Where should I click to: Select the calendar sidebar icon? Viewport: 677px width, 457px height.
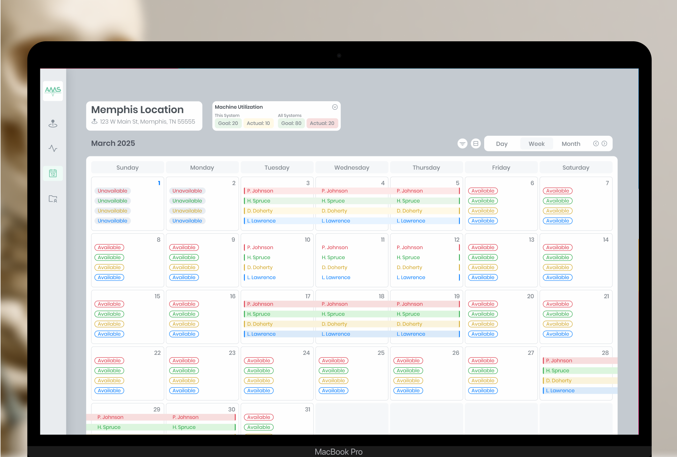[x=53, y=173]
